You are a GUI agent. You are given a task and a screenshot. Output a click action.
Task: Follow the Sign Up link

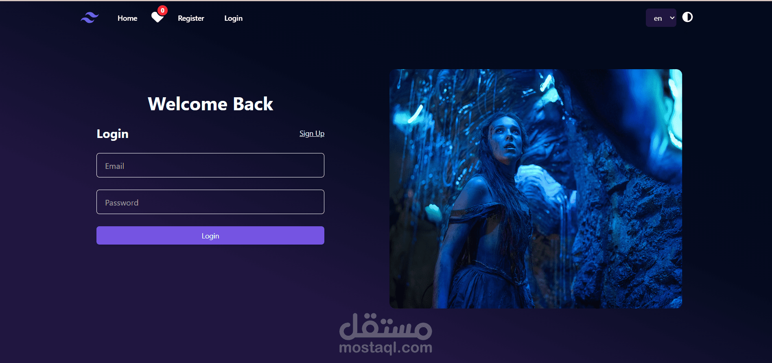coord(312,133)
